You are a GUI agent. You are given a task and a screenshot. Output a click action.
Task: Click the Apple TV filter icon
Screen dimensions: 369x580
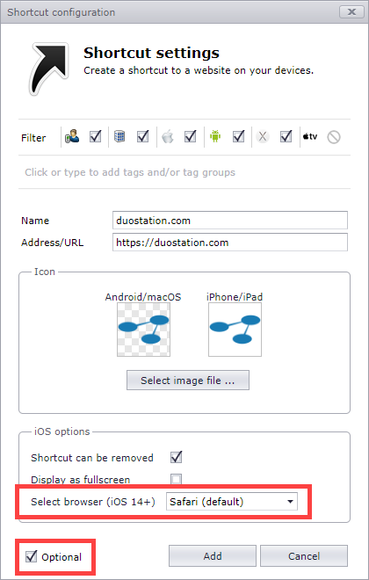310,136
